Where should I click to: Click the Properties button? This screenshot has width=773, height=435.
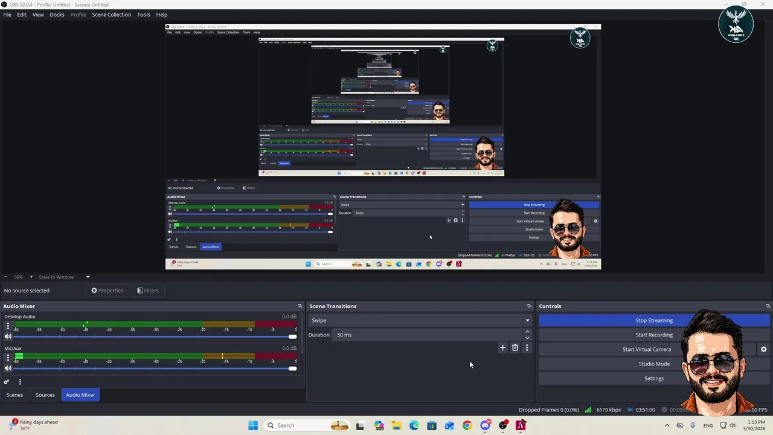107,291
